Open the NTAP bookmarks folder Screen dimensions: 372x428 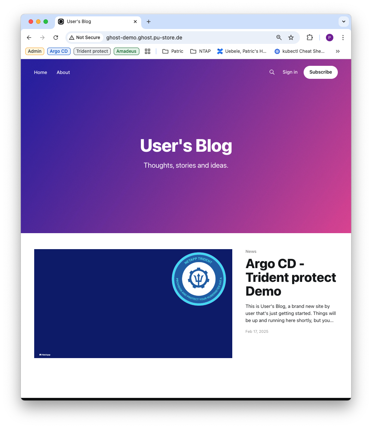200,51
